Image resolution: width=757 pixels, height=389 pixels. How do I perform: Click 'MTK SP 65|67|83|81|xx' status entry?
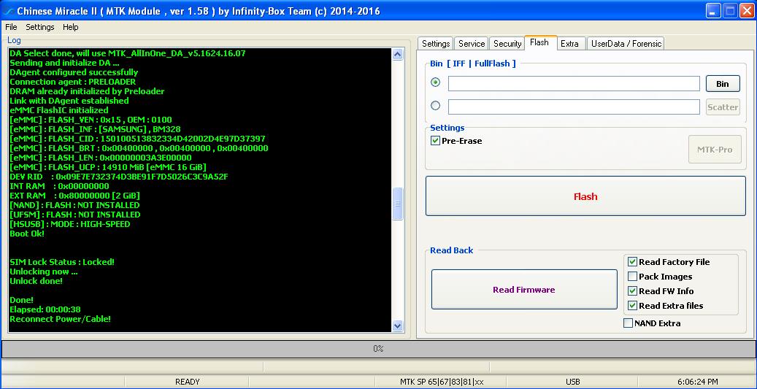point(442,382)
